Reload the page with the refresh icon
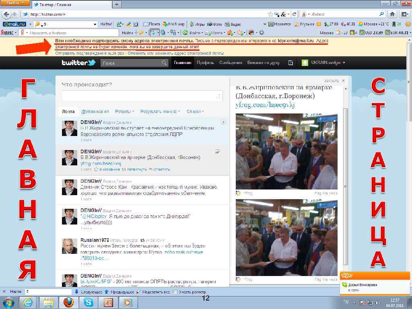 click(x=295, y=14)
